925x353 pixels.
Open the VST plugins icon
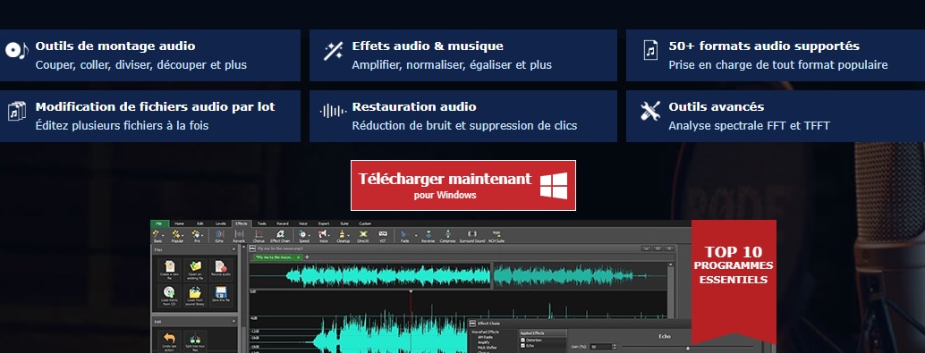click(383, 233)
